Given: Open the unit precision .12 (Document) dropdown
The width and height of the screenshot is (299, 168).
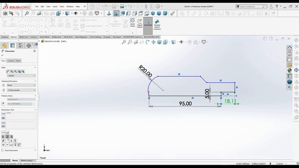Looking at the screenshot, I should (21, 90).
